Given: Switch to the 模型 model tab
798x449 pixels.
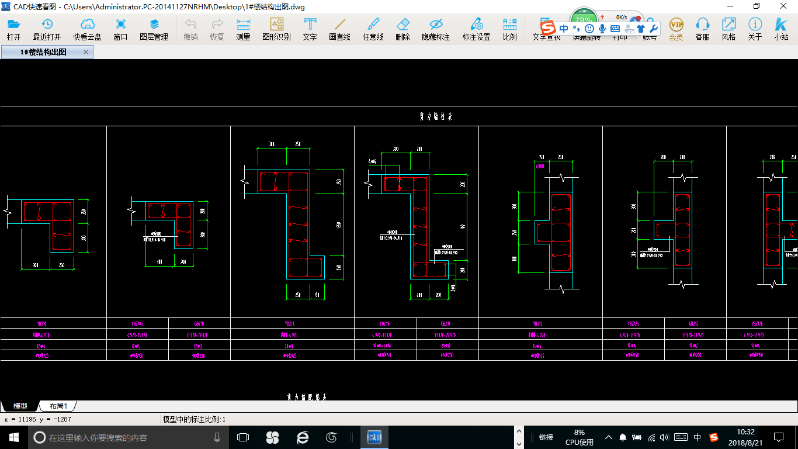Looking at the screenshot, I should click(20, 406).
